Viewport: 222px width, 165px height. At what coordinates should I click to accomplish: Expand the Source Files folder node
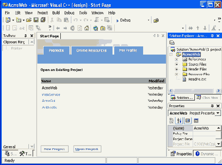pos(176,64)
